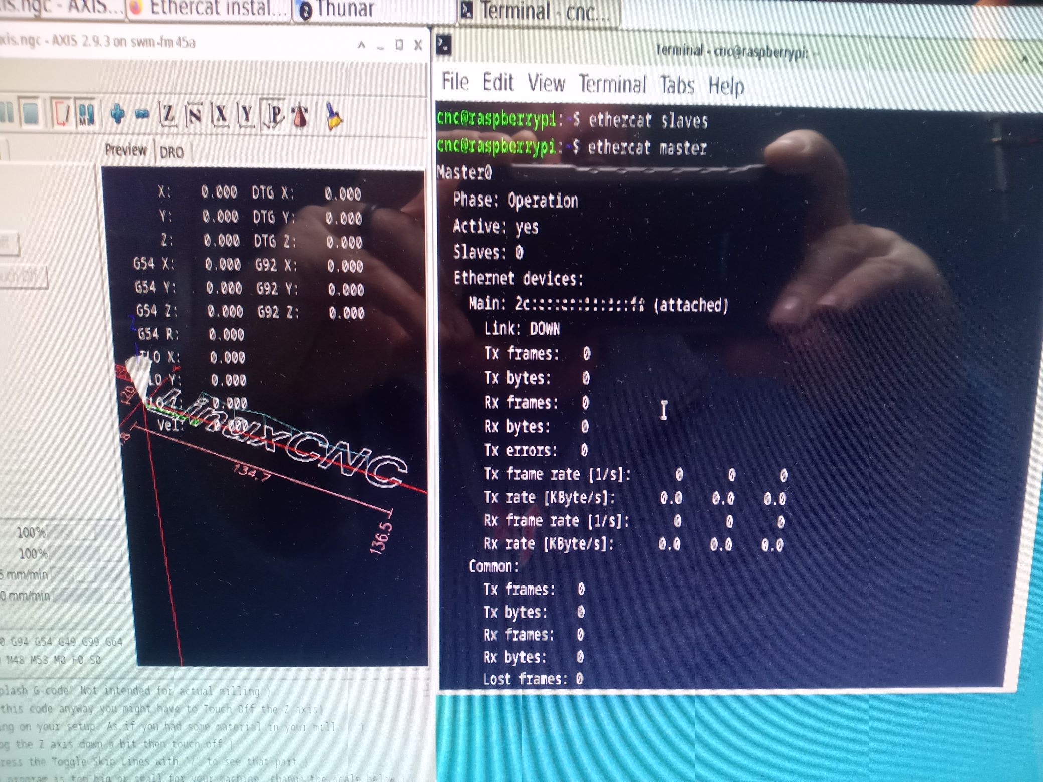Click the 134.7 dimension label in preview
1043x782 pixels.
(x=252, y=472)
